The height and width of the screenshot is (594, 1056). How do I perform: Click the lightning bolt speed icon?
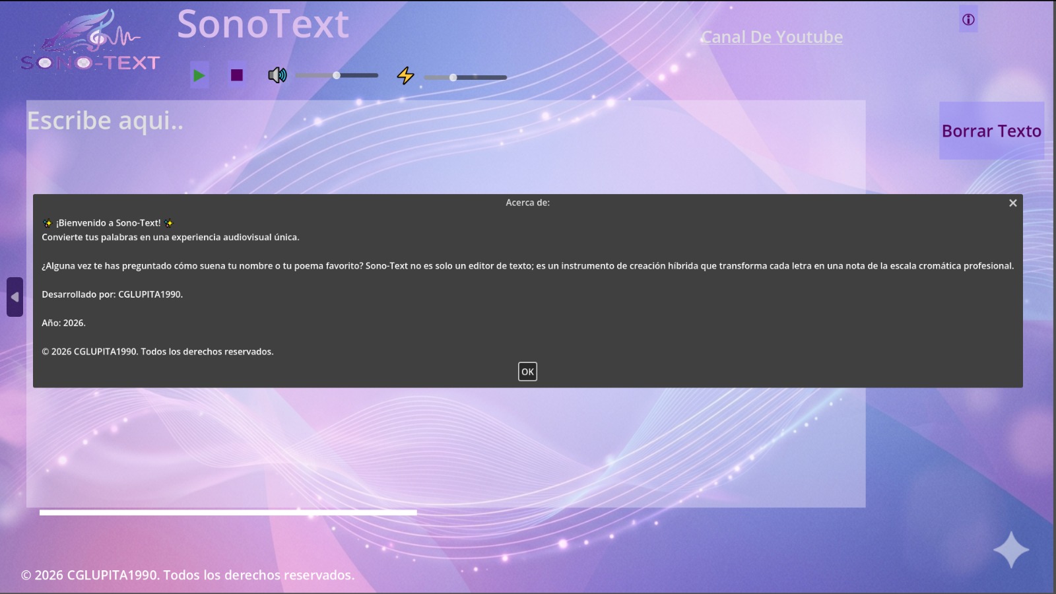point(405,76)
